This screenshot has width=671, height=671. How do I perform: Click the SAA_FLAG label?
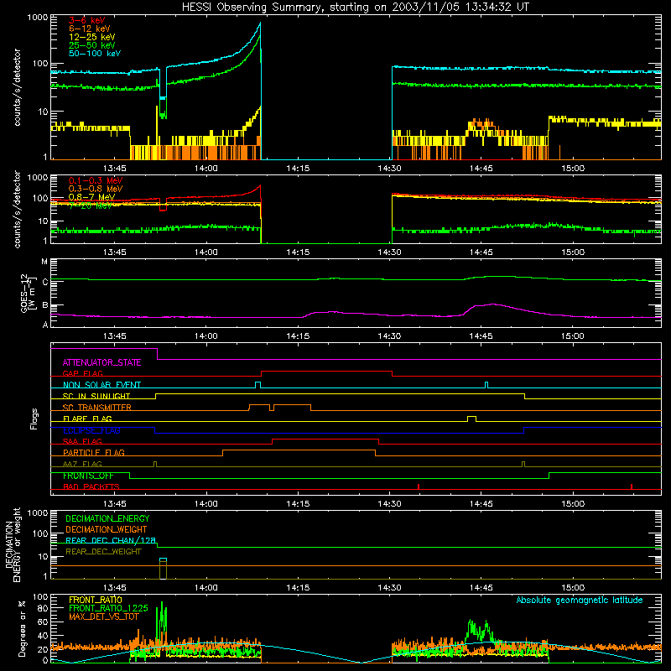click(82, 441)
